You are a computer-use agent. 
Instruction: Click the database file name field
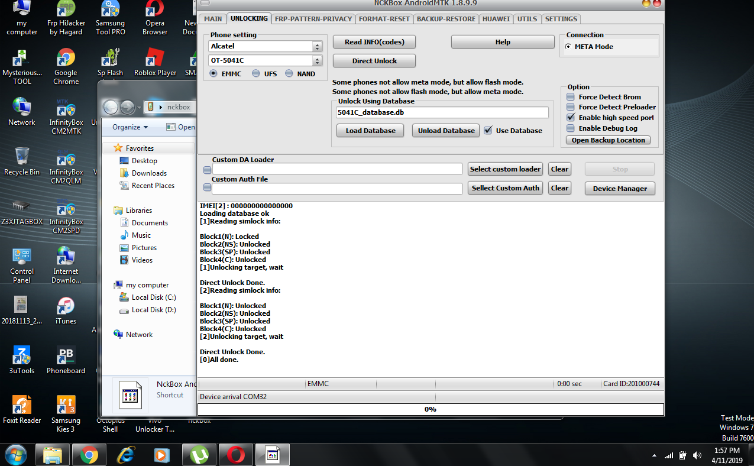(x=442, y=112)
